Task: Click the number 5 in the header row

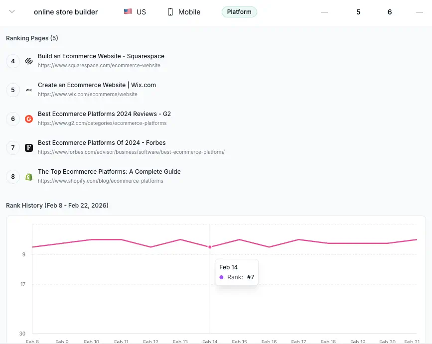Action: [x=358, y=11]
